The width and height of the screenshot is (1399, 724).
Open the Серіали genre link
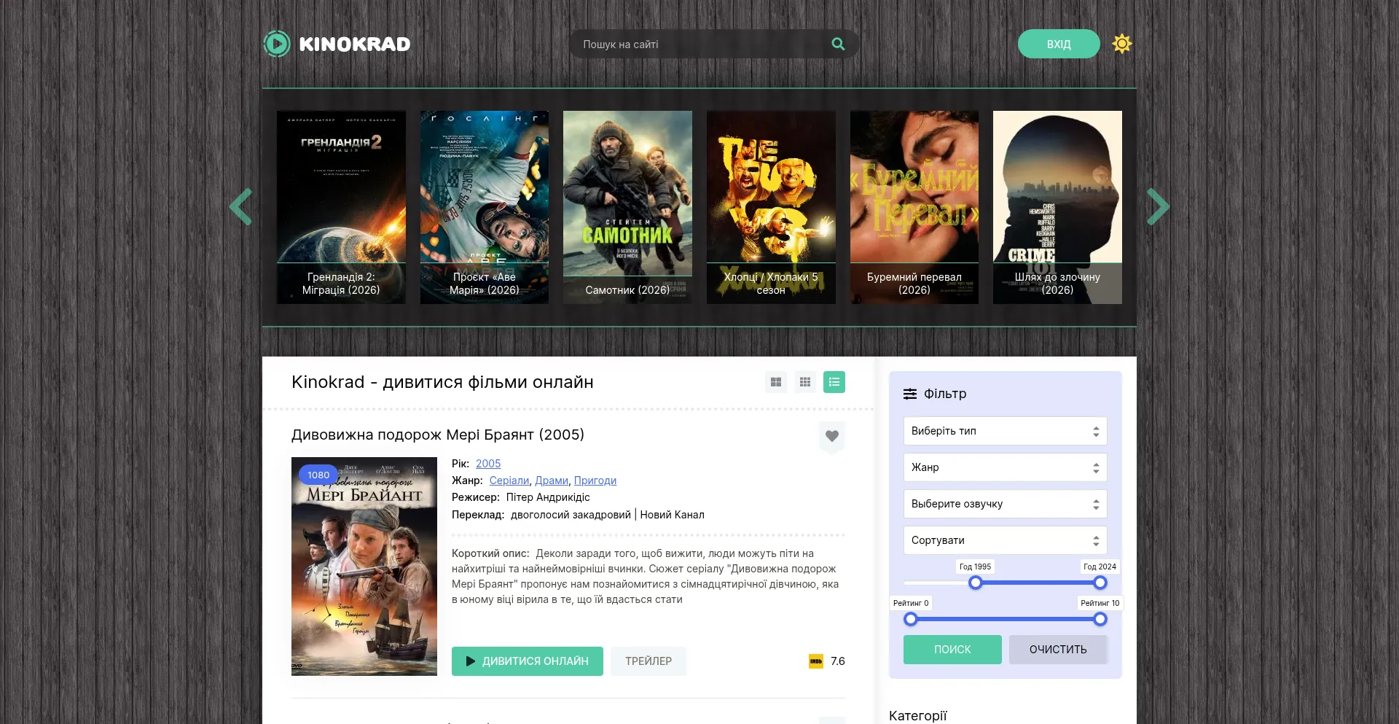[x=509, y=480]
